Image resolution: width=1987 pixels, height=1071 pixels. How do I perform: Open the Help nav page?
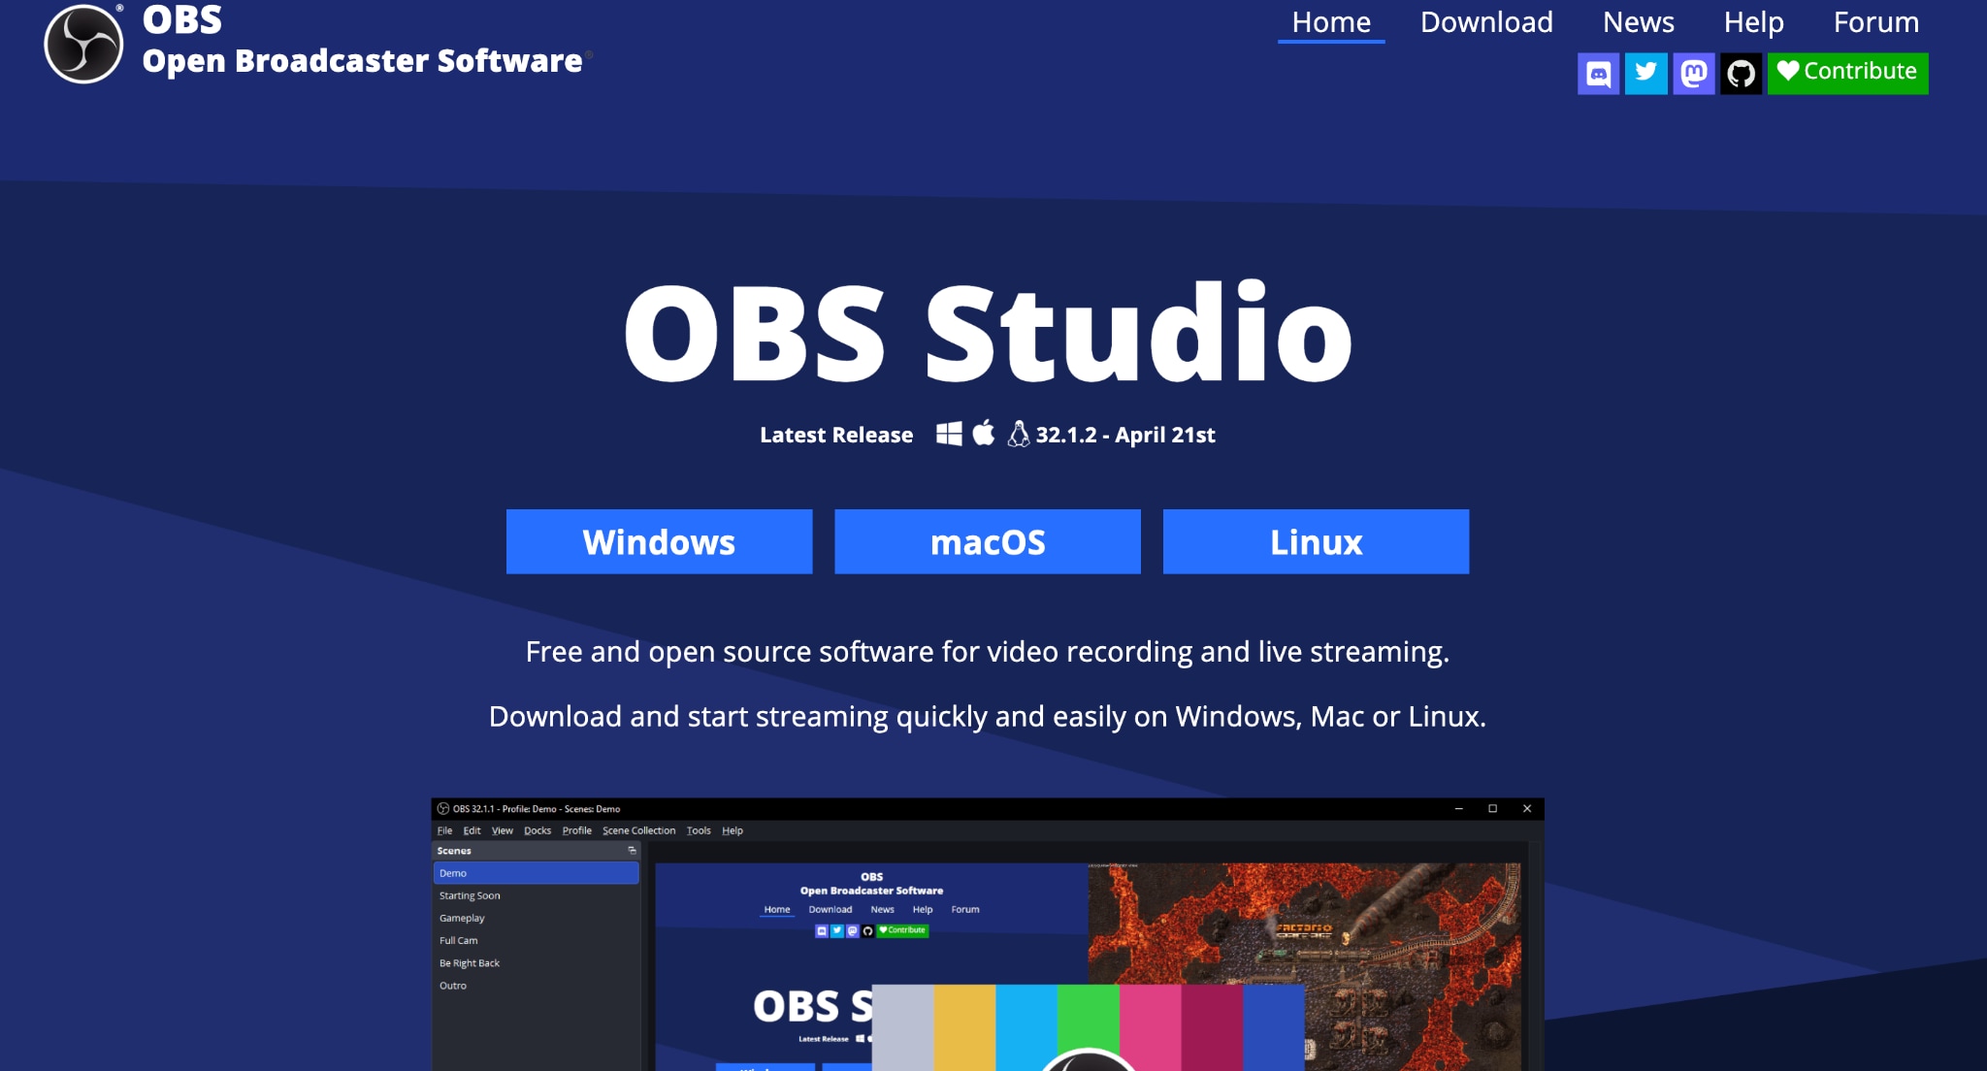(x=1753, y=22)
